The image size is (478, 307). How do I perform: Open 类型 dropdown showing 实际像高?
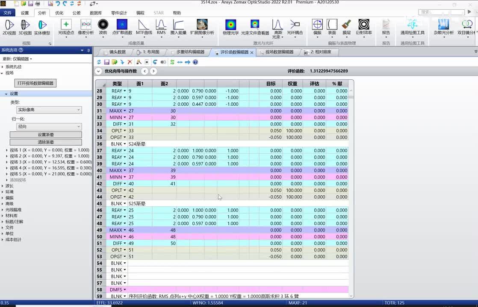coord(49,110)
